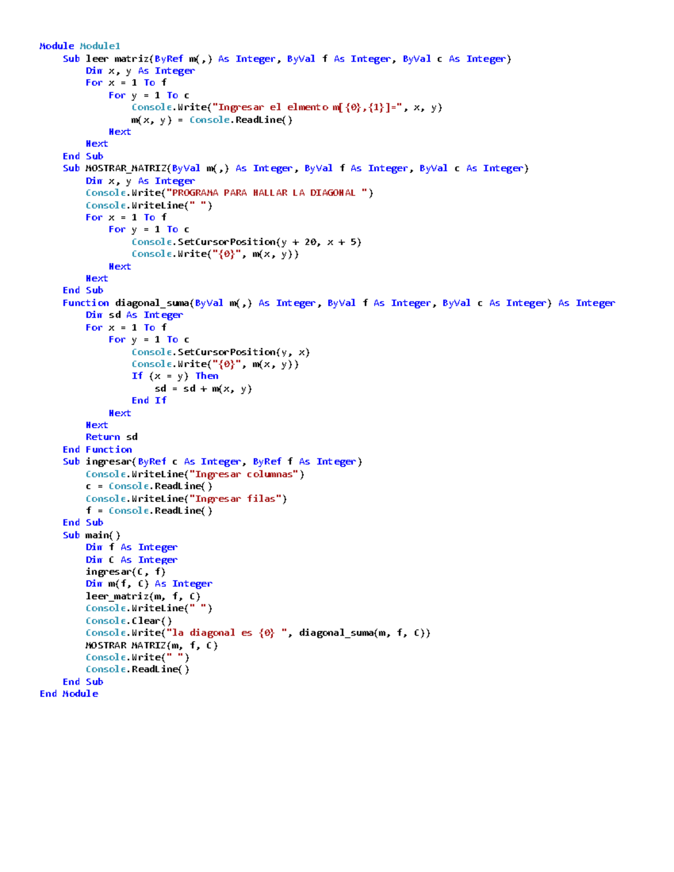This screenshot has width=674, height=872.
Task: Click the string 'PROGRAMA PARA HALLAR LA DIAGONAL'
Action: (x=267, y=193)
